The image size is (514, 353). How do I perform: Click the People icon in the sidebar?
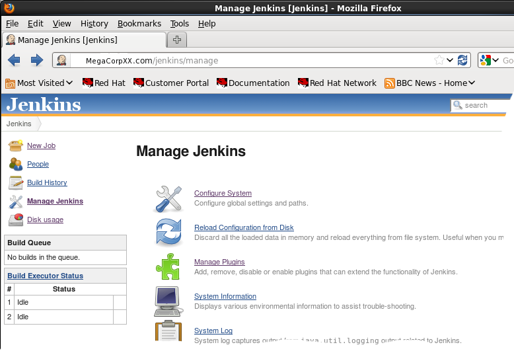[15, 164]
